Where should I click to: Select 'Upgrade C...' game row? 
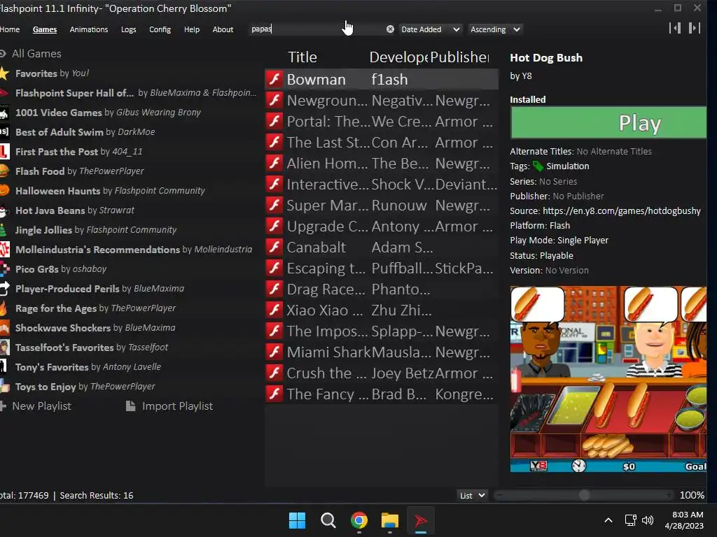point(382,226)
